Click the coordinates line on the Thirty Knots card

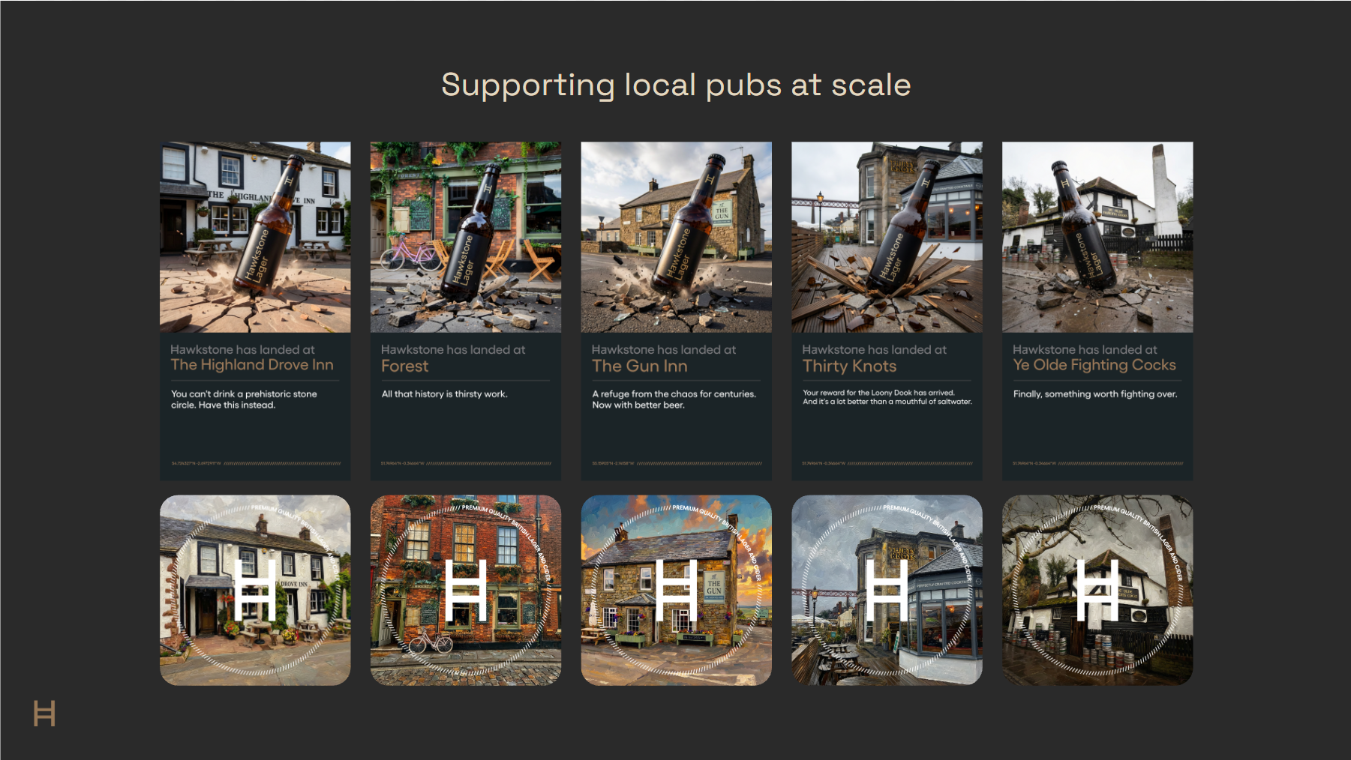tap(887, 463)
